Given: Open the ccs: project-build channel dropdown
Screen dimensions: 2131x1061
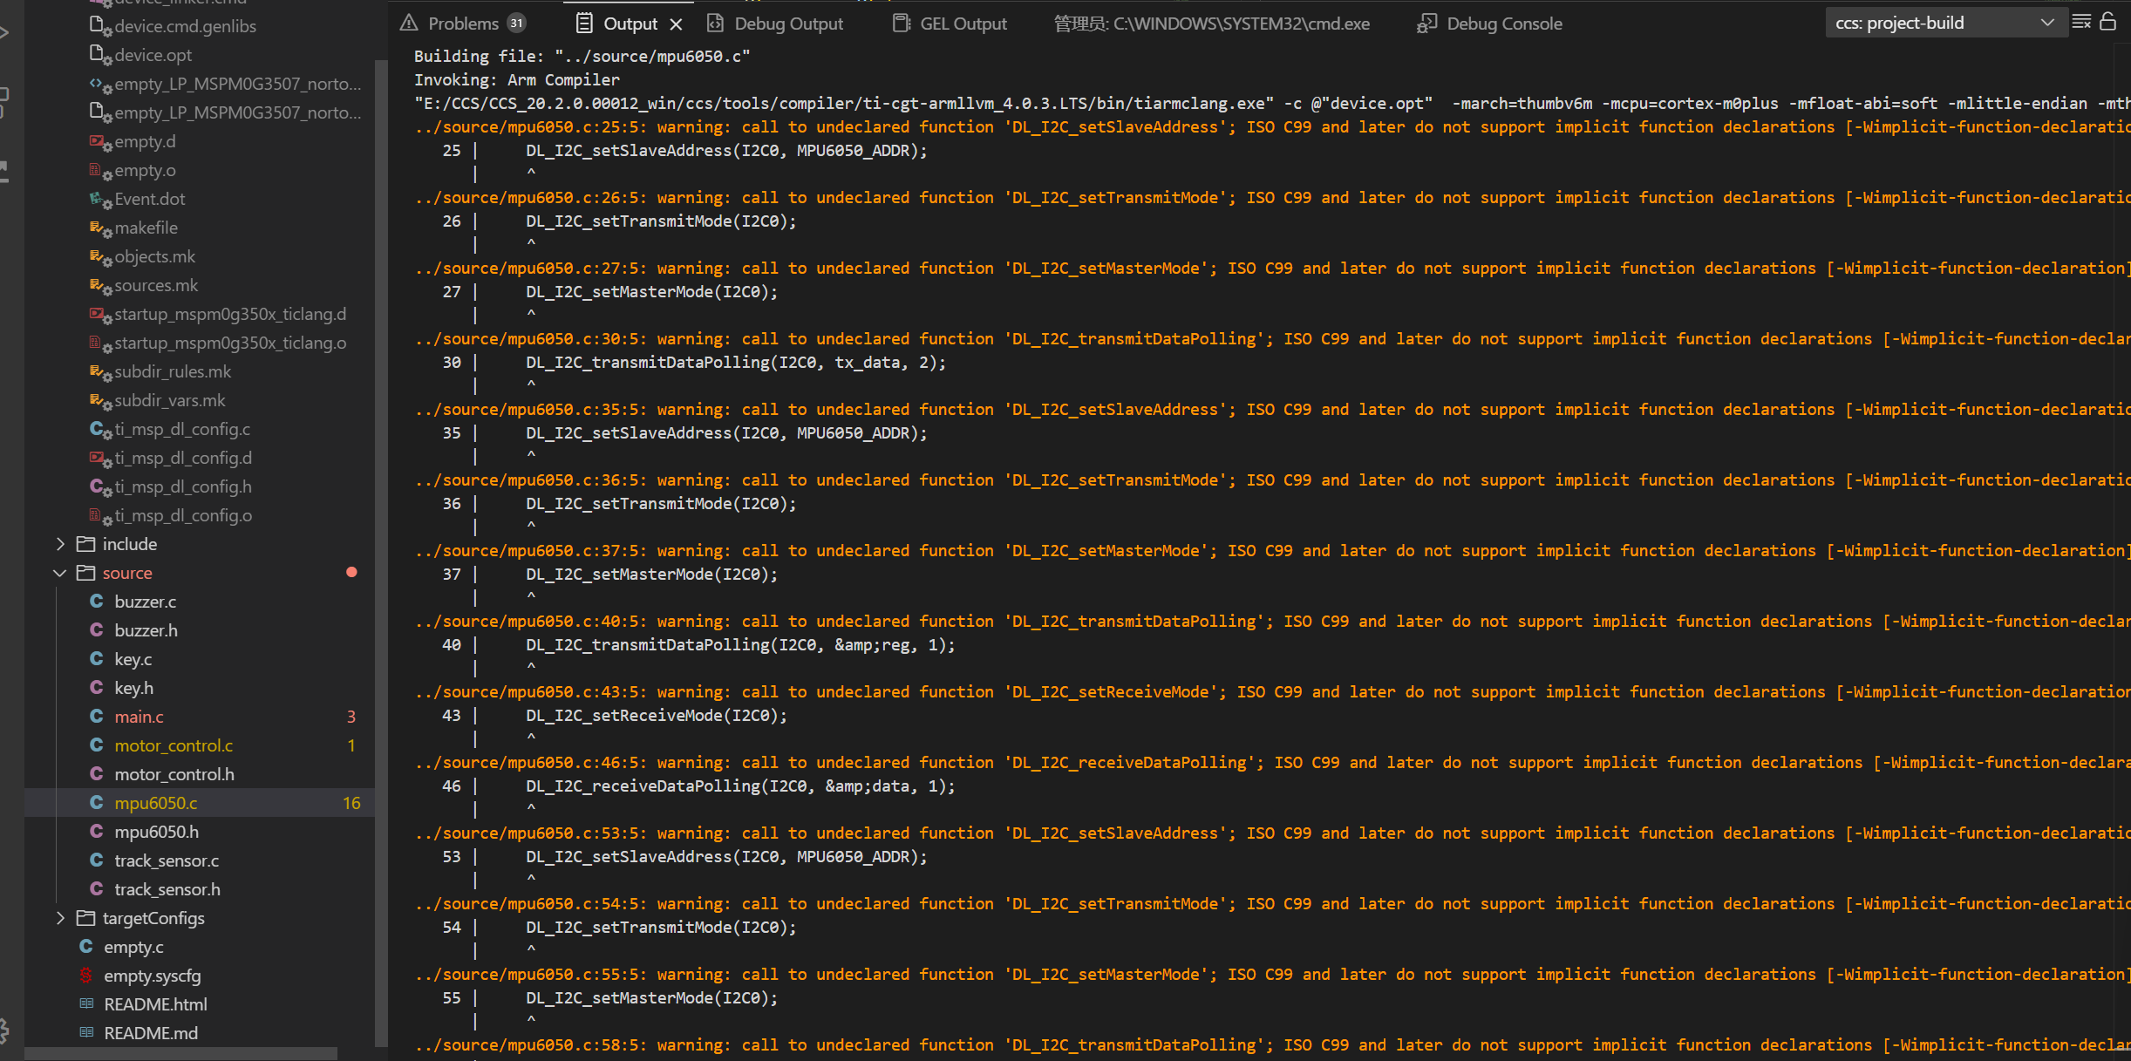Looking at the screenshot, I should tap(1944, 24).
